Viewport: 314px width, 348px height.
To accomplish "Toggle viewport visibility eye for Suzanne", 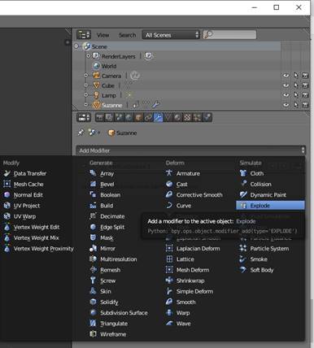I will click(x=286, y=105).
